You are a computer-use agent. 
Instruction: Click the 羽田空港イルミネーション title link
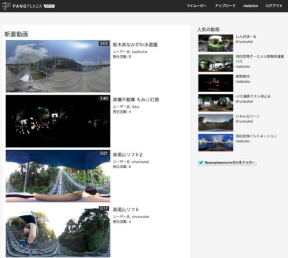tap(256, 136)
